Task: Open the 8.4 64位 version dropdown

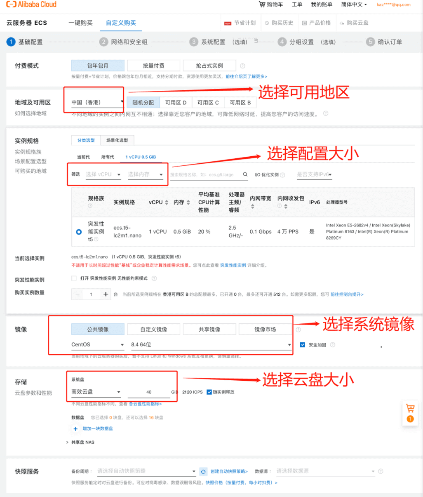Action: point(211,345)
